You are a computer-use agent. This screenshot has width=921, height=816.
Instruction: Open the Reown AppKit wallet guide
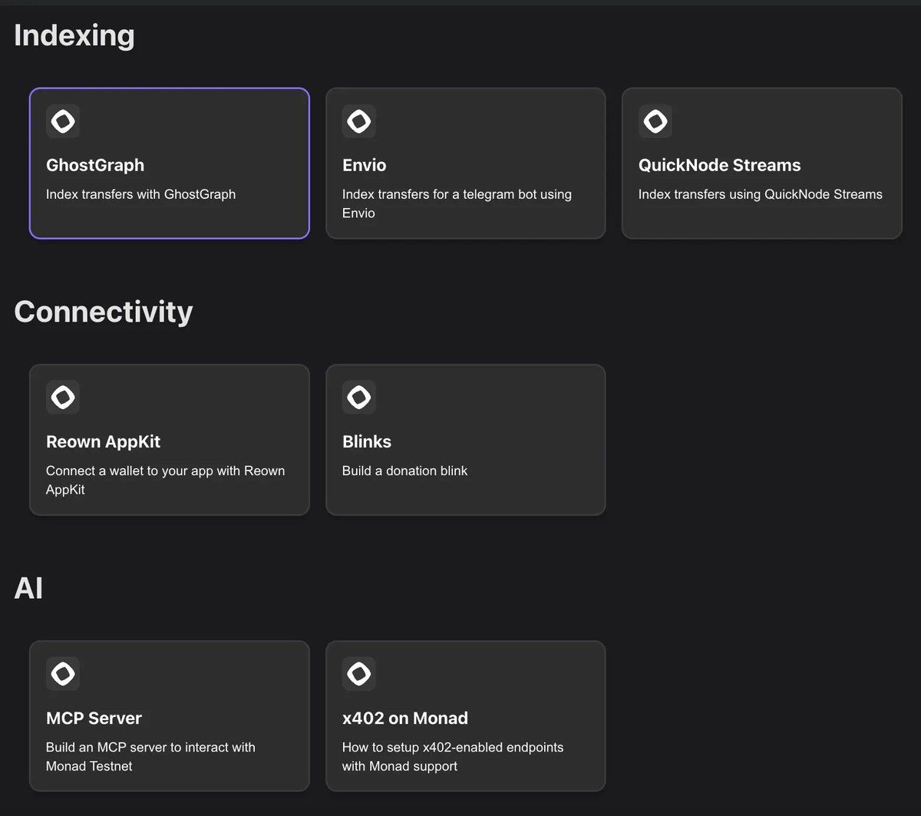point(169,439)
